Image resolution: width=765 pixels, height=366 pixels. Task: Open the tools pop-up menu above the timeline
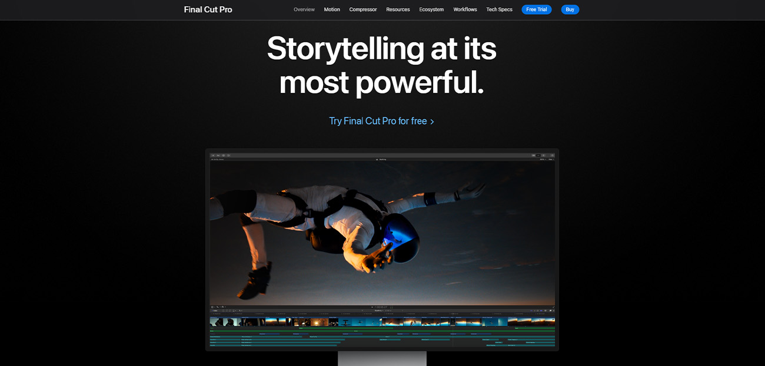coord(218,307)
